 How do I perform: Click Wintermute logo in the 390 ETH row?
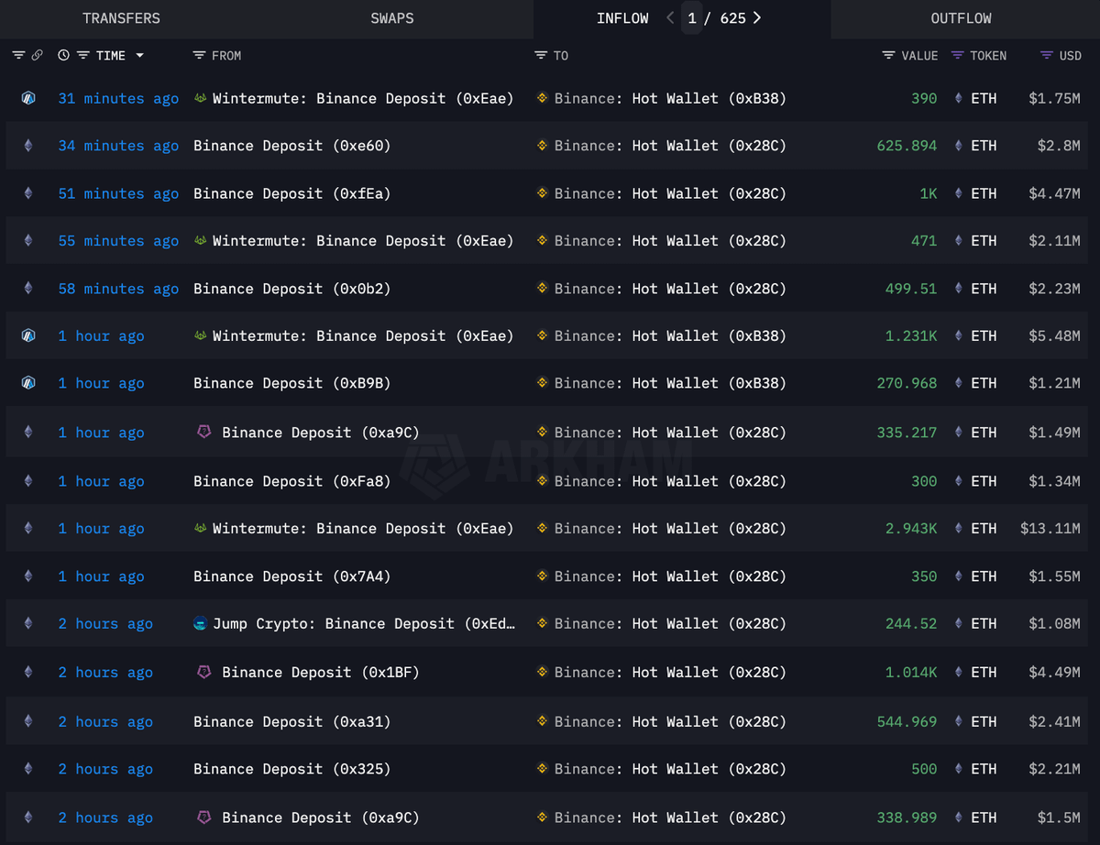coord(201,98)
